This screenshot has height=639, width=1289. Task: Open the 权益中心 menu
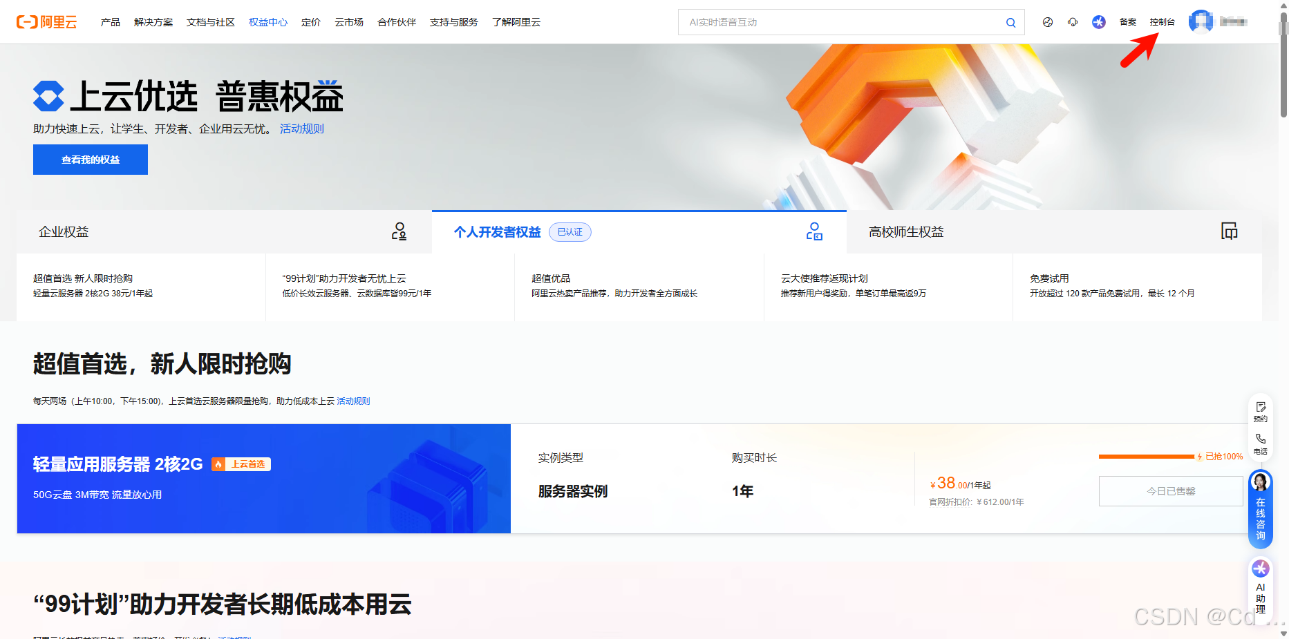268,22
